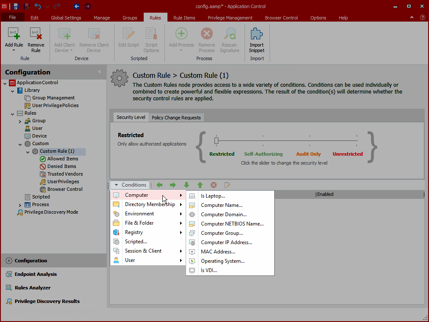429x322 pixels.
Task: Open Endpoint Analysis navigation button
Action: [x=36, y=274]
